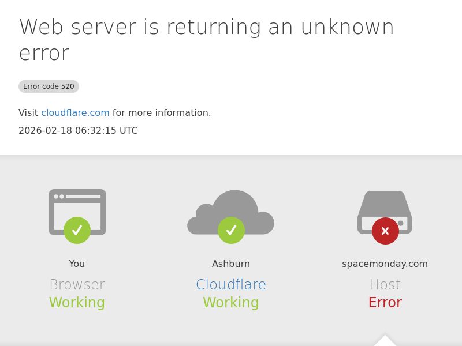Click the spacemonday.com host name

(385, 264)
